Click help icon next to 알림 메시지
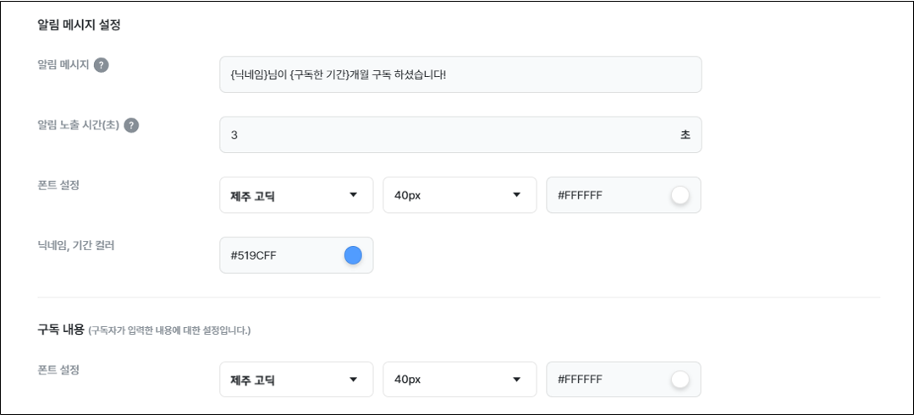This screenshot has width=914, height=415. (x=102, y=65)
